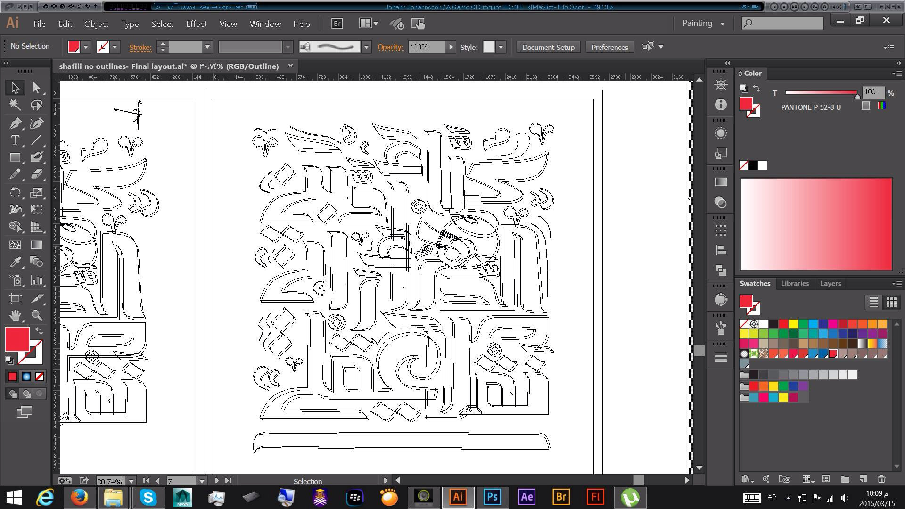Select the Blend tool
This screenshot has height=509, width=905.
(x=36, y=262)
